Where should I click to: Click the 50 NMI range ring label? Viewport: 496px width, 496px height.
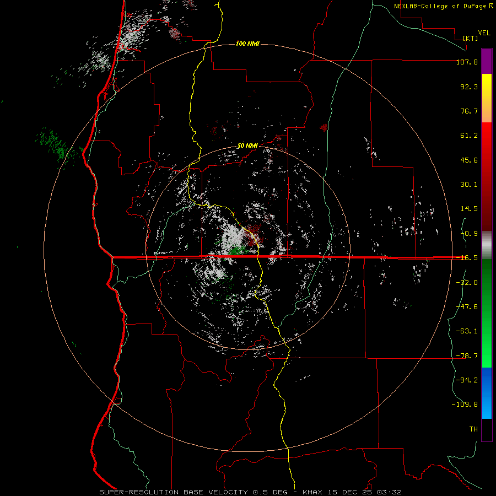[x=247, y=145]
